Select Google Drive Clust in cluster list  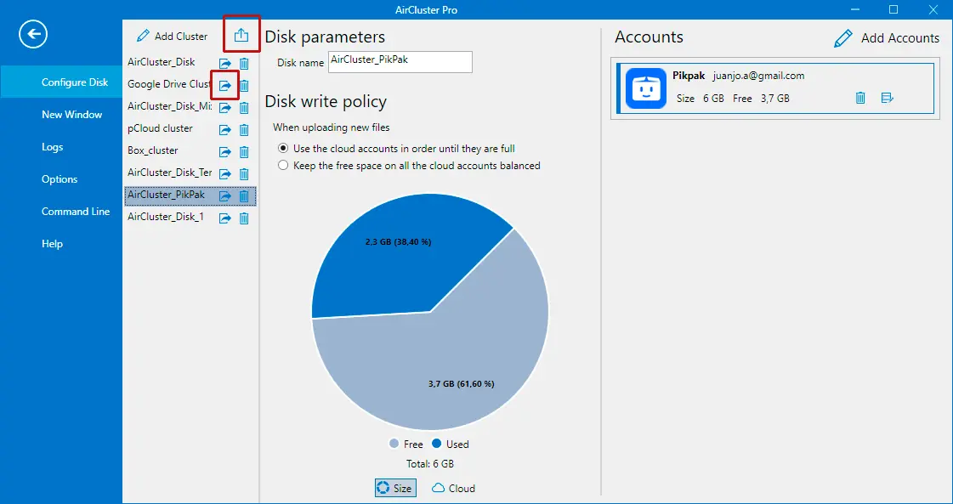[169, 84]
